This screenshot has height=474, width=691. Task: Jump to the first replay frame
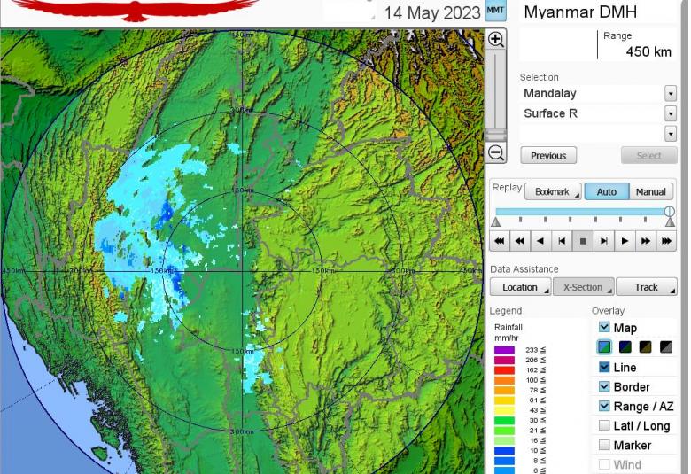(500, 240)
